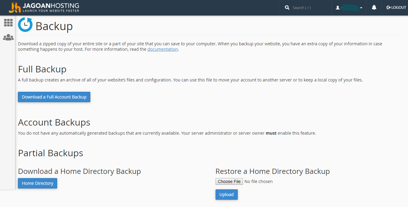Screen dimensions: 408x207
Task: Open the notifications bell
Action: [x=374, y=8]
